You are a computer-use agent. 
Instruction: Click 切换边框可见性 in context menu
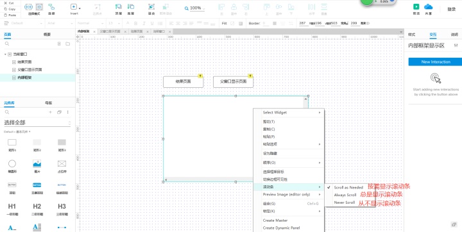275,179
